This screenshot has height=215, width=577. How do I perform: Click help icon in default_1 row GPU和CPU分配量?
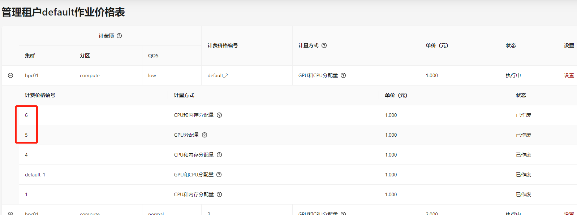click(219, 175)
